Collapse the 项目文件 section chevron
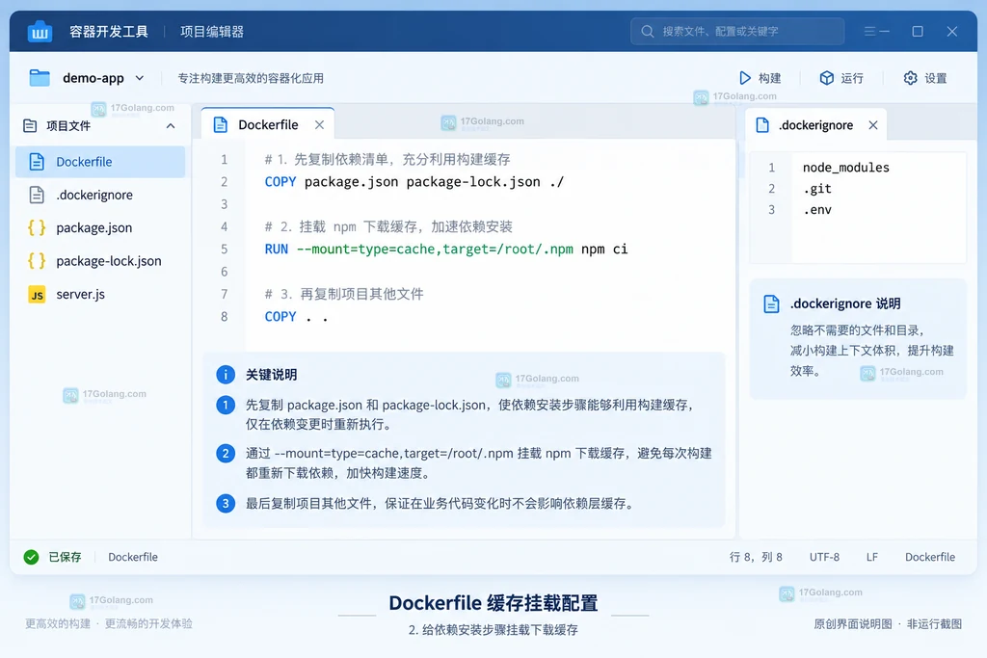The image size is (987, 658). pyautogui.click(x=171, y=126)
